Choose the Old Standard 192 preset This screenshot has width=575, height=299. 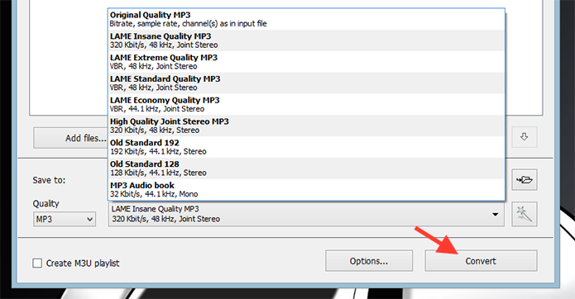tap(306, 146)
